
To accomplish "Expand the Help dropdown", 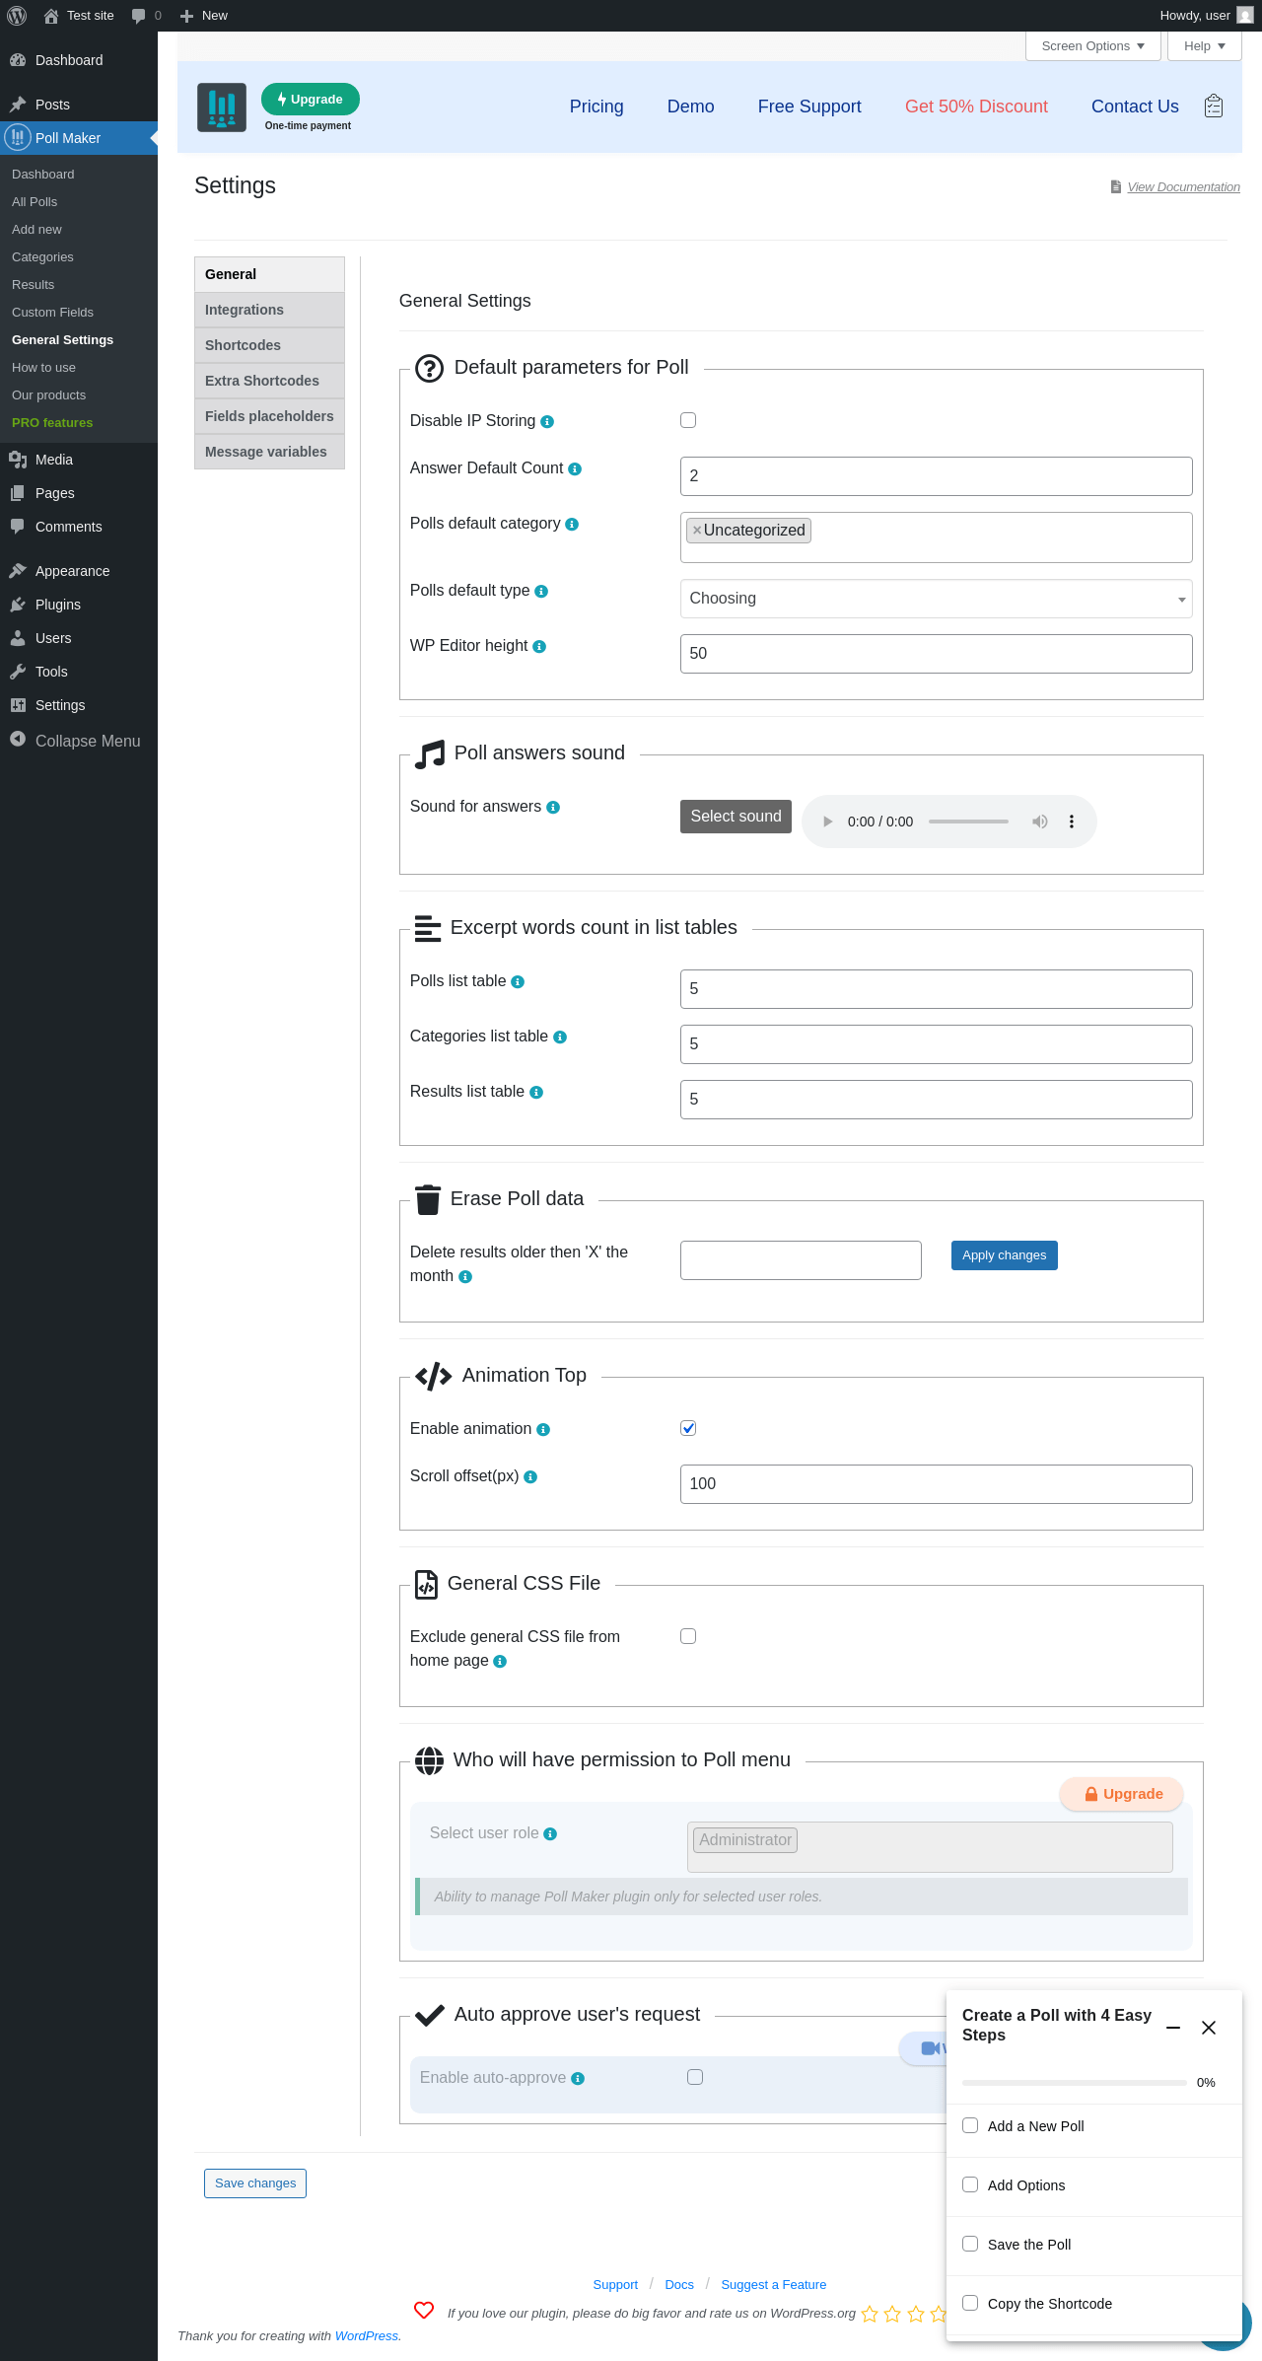I will [1204, 46].
